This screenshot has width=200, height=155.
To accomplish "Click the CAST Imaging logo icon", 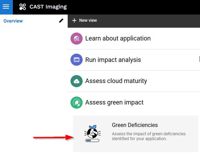I will coord(23,7).
